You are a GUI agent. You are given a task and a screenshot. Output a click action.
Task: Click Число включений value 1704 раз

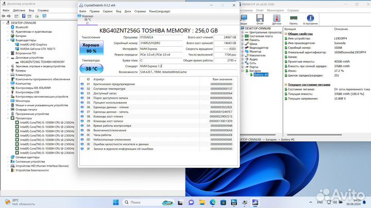click(x=225, y=55)
